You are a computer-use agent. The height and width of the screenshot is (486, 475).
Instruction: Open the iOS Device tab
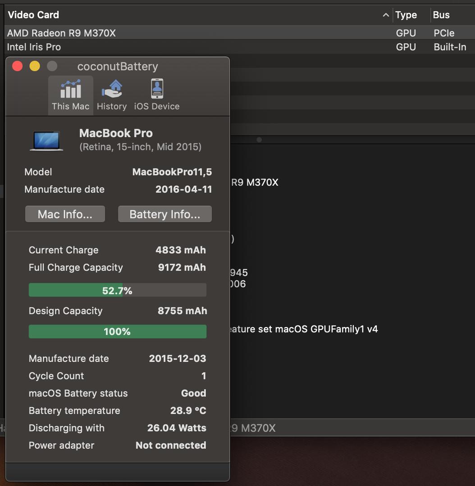tap(157, 95)
